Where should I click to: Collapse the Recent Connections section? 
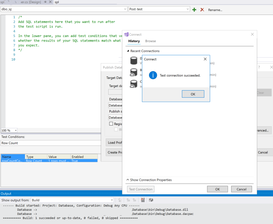(x=128, y=51)
